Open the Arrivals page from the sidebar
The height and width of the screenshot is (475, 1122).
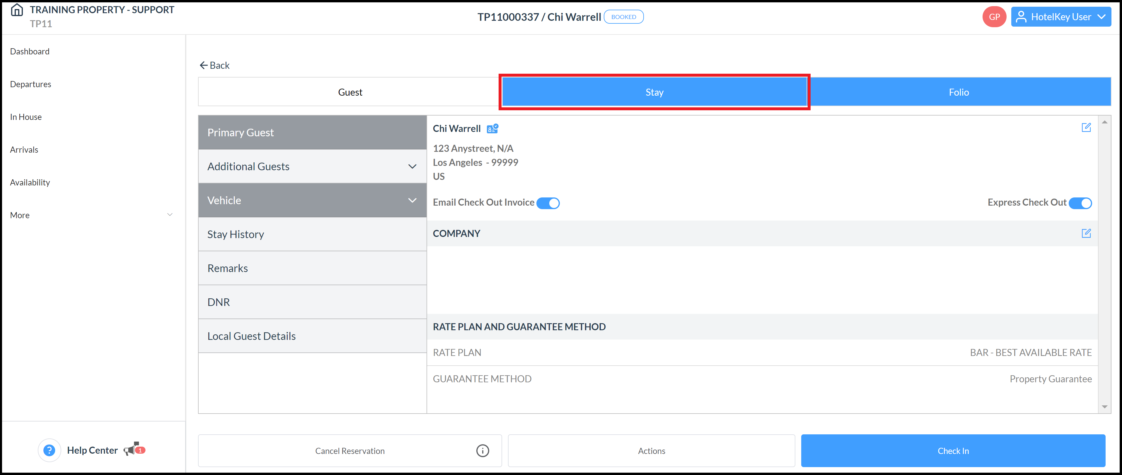coord(24,149)
